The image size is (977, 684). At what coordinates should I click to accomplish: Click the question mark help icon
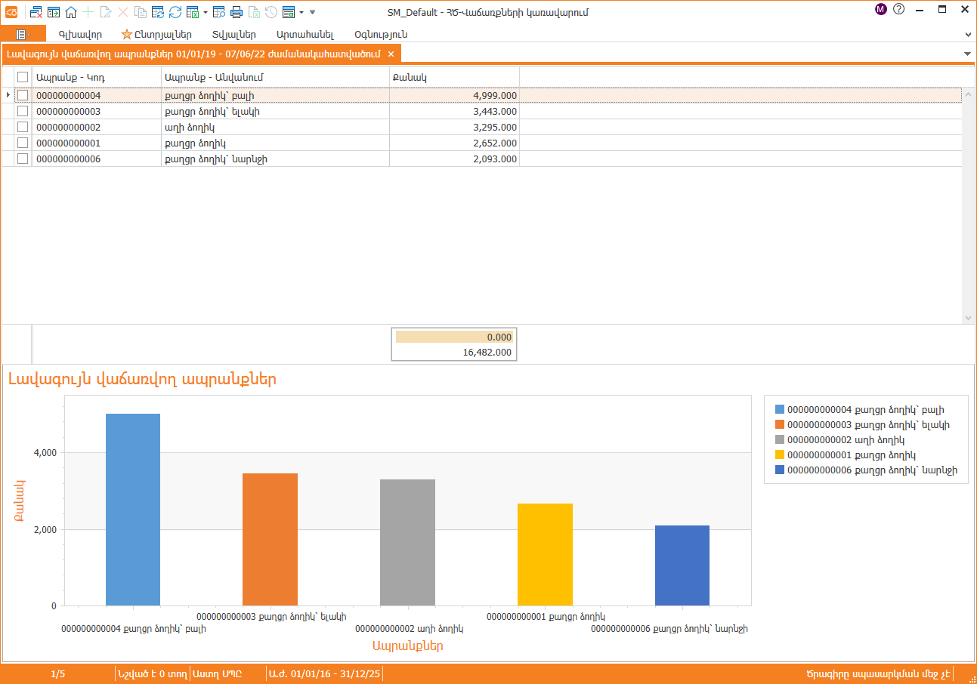pos(899,10)
